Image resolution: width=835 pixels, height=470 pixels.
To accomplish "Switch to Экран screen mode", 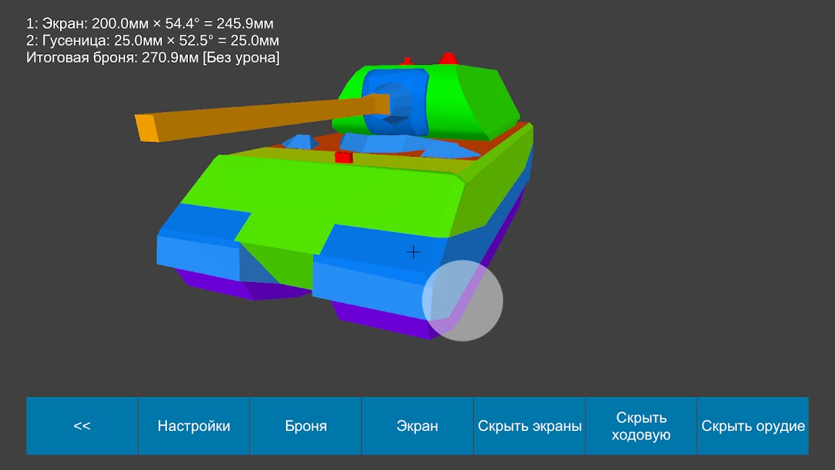I will [x=417, y=426].
